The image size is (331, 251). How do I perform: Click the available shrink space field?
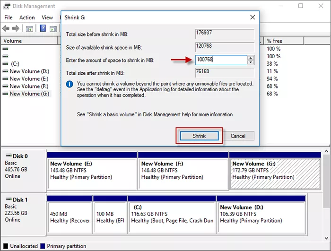(x=225, y=47)
